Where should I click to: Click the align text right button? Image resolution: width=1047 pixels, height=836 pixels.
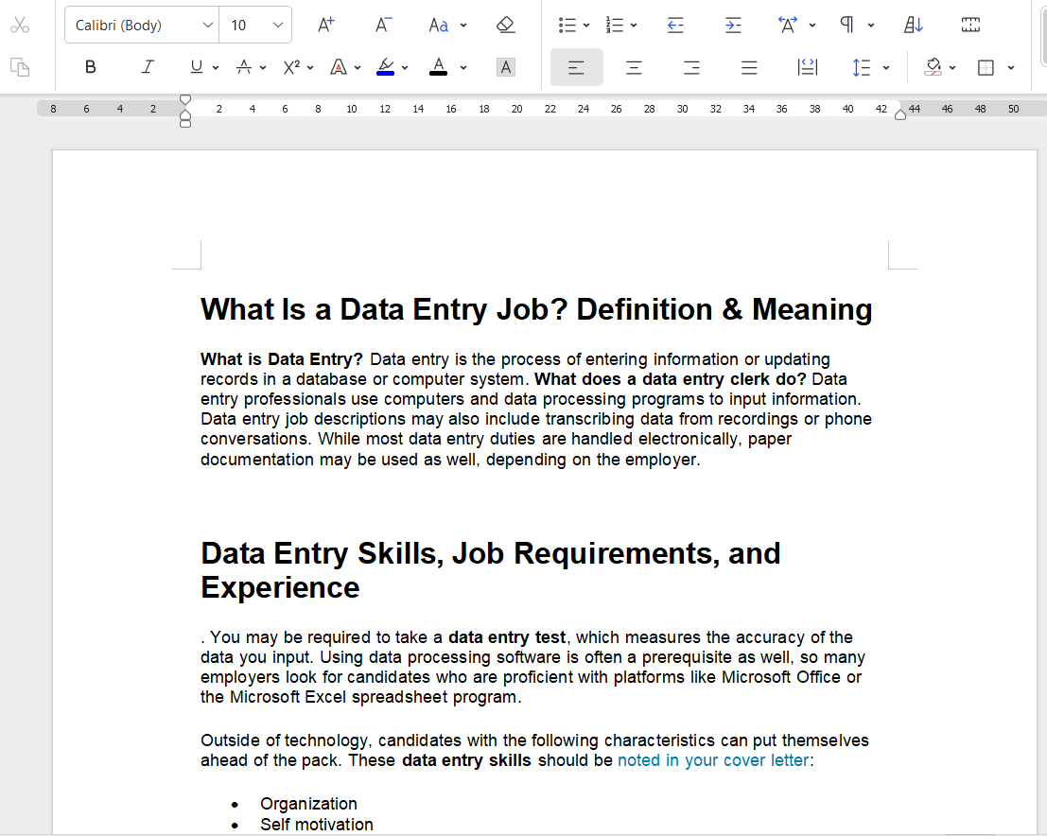click(x=691, y=67)
